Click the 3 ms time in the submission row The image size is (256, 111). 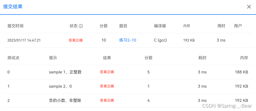(221, 40)
